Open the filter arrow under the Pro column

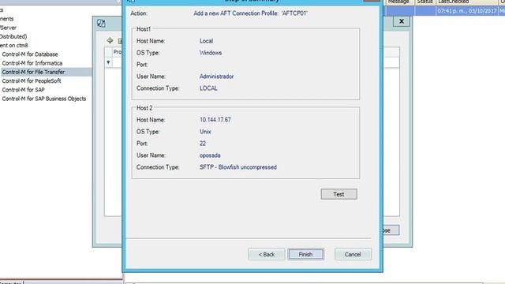click(x=108, y=62)
